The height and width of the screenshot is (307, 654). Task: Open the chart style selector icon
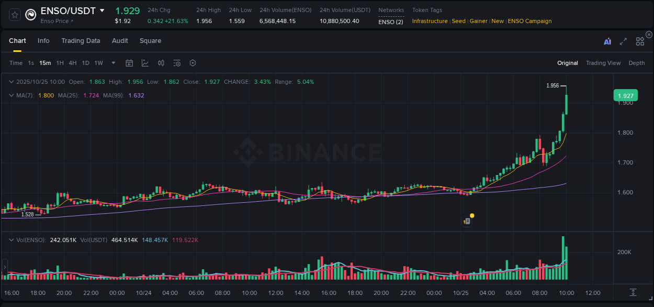[x=145, y=62]
